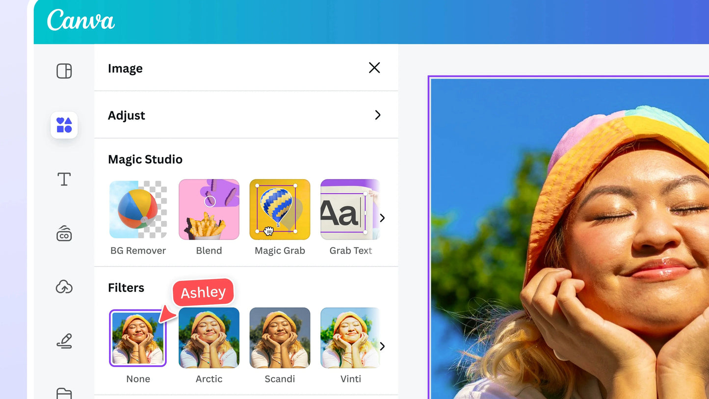Launch the Magic Grab tool thumbnail
The image size is (709, 399).
[280, 210]
